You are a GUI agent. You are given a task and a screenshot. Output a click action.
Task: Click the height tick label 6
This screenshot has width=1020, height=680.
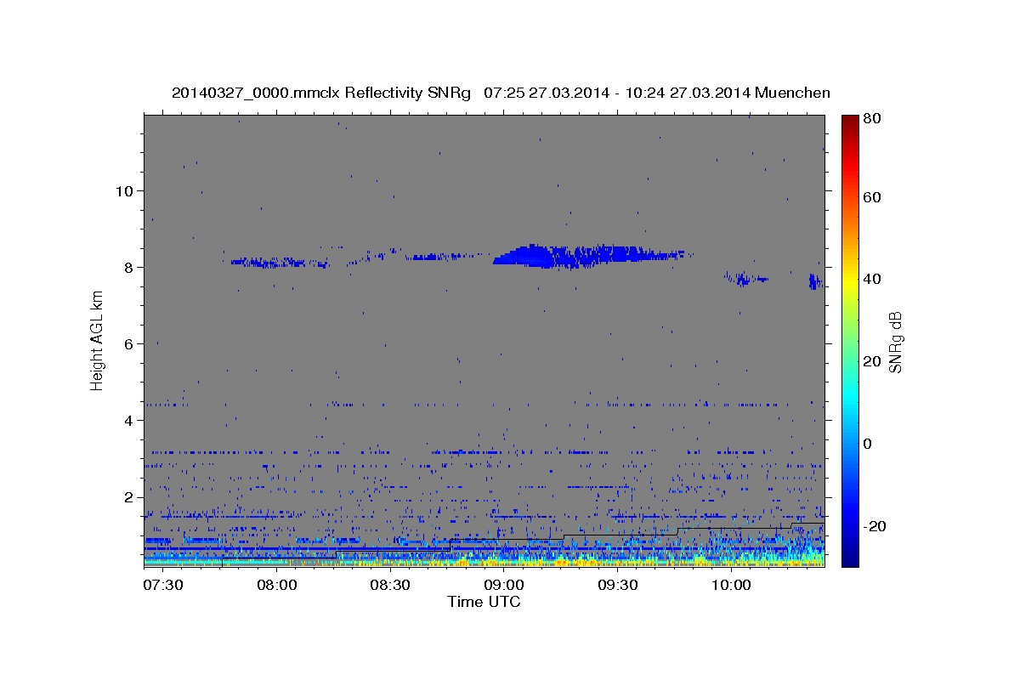tap(128, 343)
